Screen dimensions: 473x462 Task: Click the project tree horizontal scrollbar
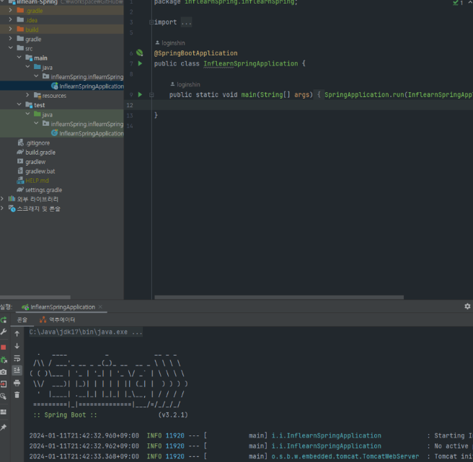click(x=35, y=297)
